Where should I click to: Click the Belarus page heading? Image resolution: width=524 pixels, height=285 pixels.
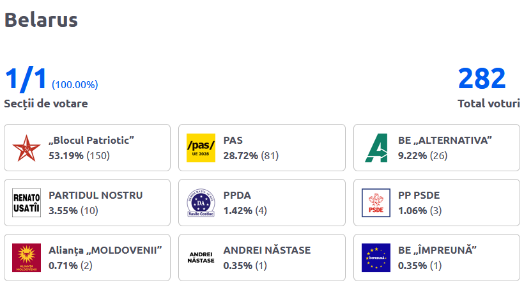coord(41,20)
